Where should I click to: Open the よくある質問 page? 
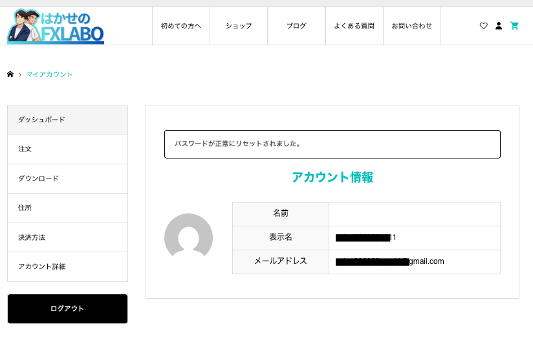[x=354, y=26]
